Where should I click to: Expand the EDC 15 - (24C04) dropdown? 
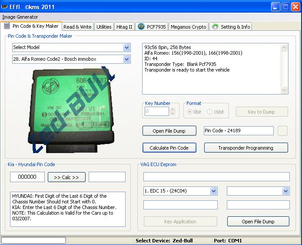(213, 191)
